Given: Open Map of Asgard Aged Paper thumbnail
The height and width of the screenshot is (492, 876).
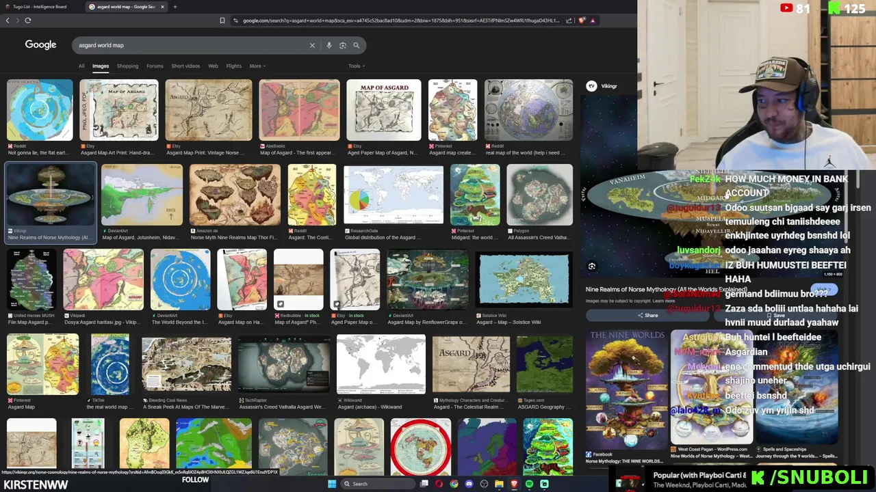Looking at the screenshot, I should click(384, 110).
